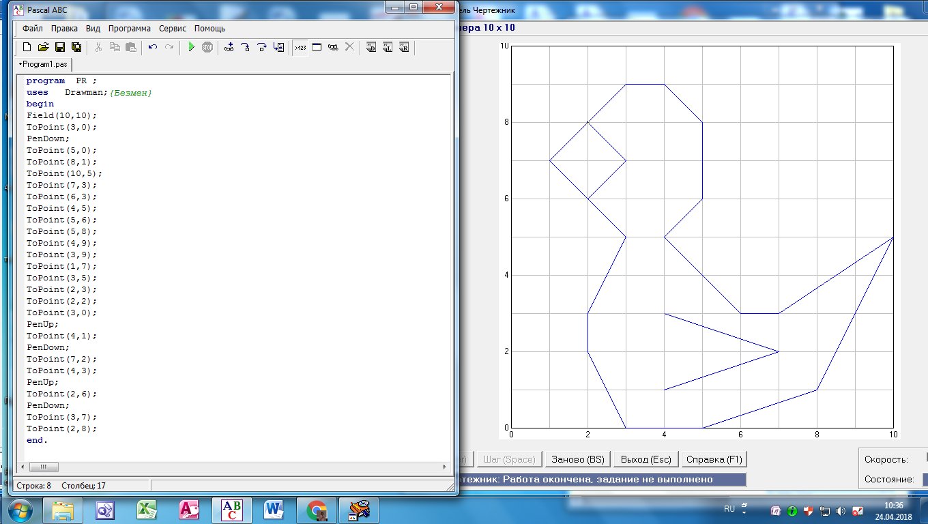928x524 pixels.
Task: Select the Program1.pas tab
Action: point(43,64)
